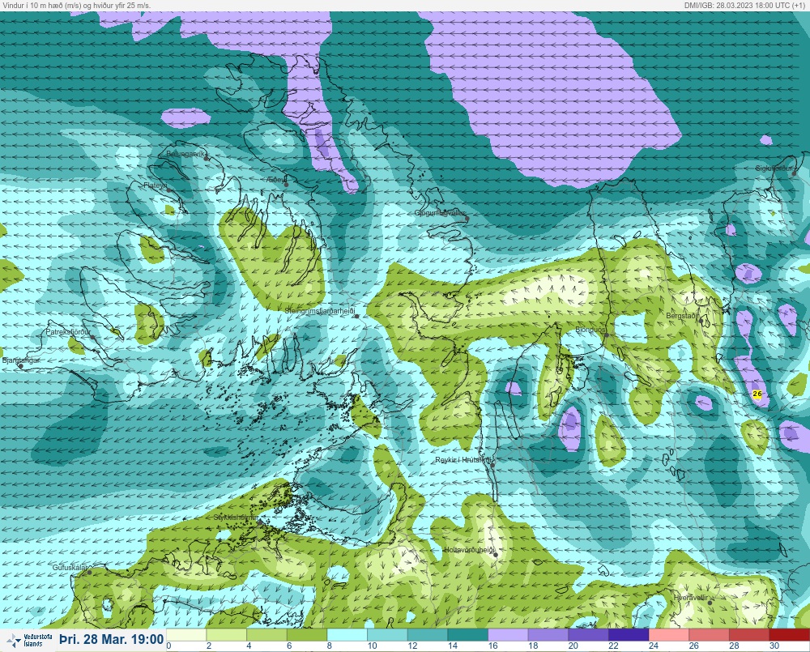Select the Patreksfjörður station label
Viewport: 810px width, 652px height.
68,332
